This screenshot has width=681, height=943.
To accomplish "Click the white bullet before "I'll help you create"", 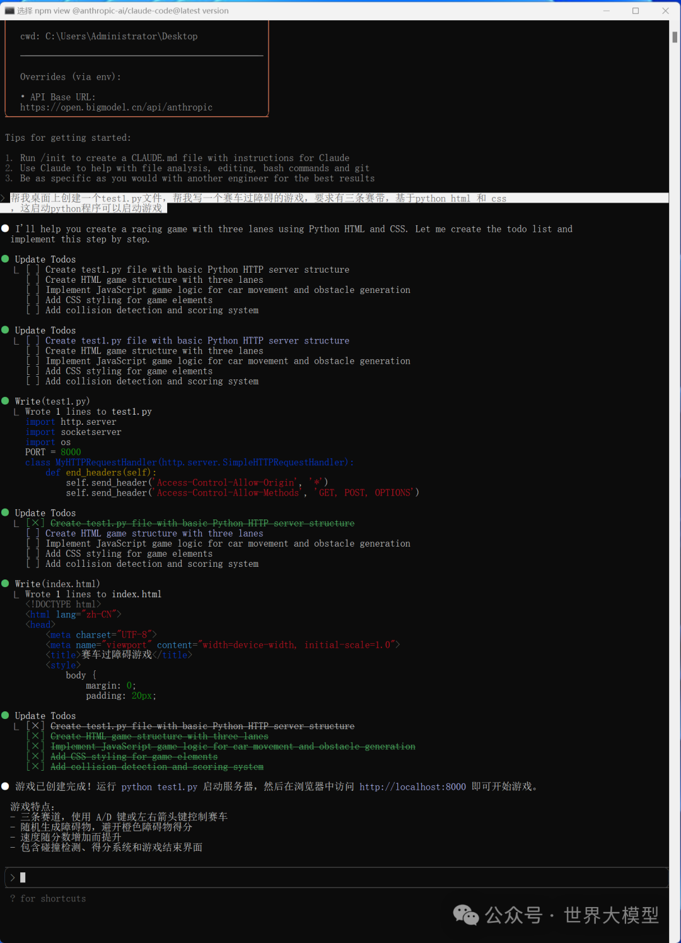I will click(x=5, y=228).
